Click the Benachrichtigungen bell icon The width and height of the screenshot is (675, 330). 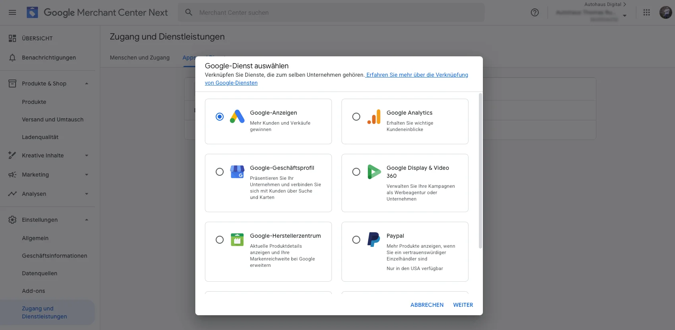(x=12, y=58)
